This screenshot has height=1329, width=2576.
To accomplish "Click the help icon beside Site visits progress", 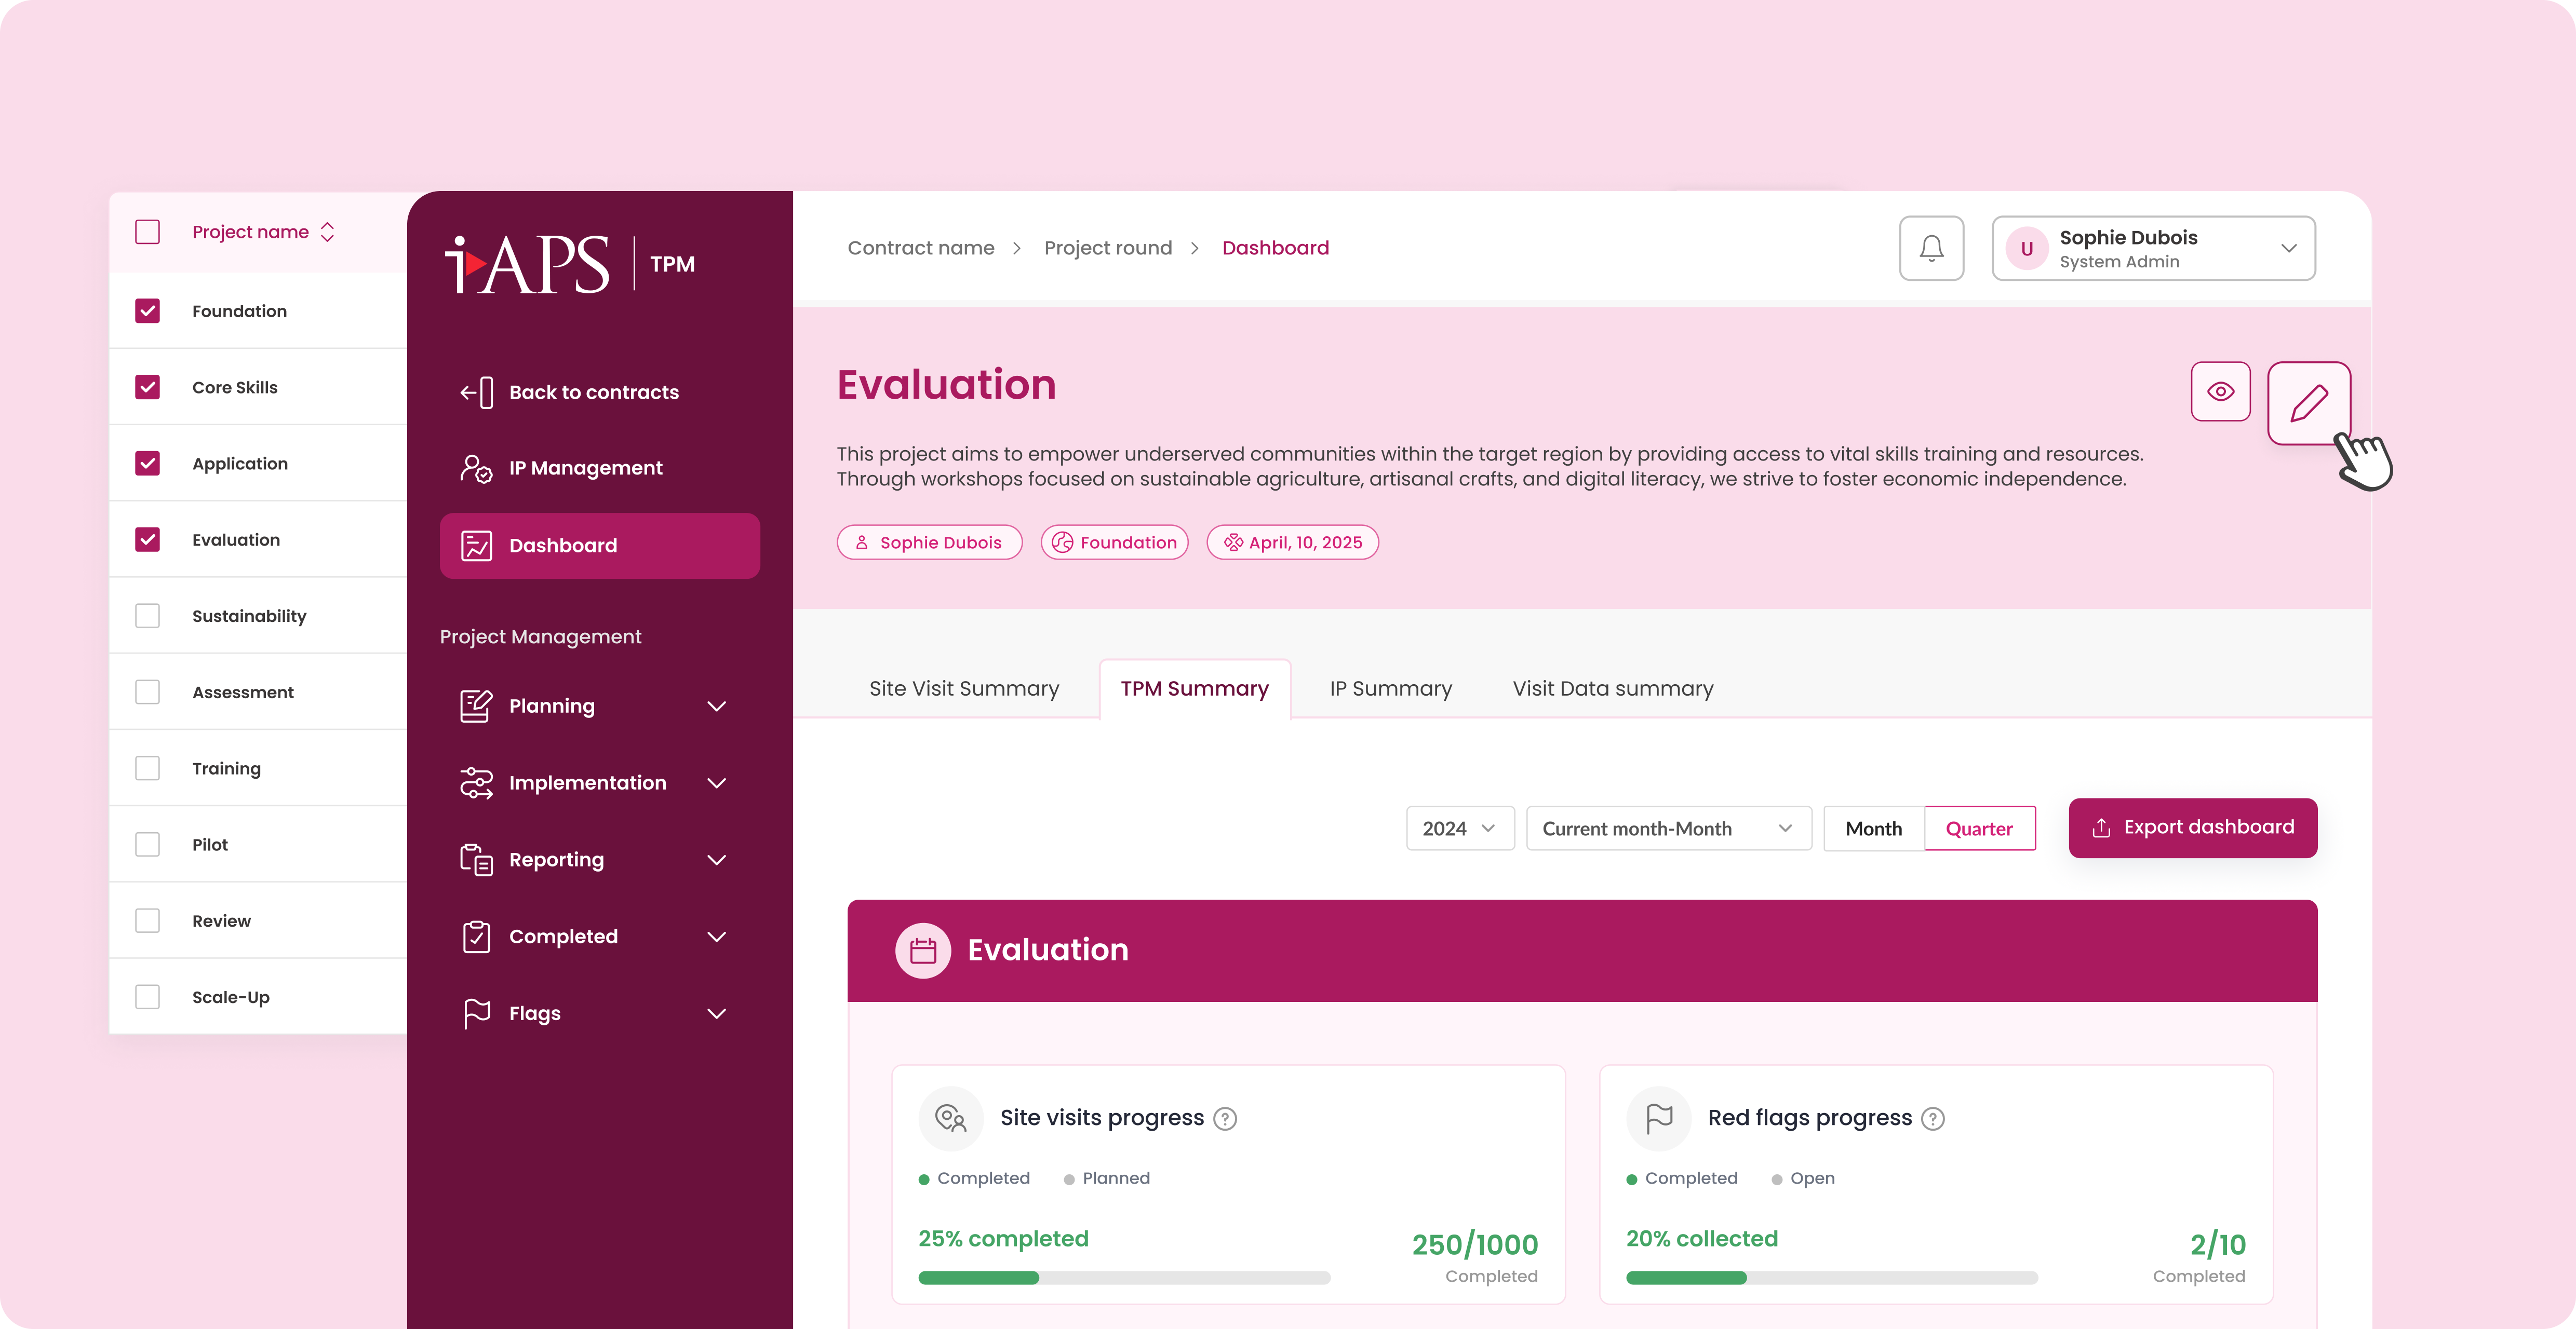I will (1225, 1119).
